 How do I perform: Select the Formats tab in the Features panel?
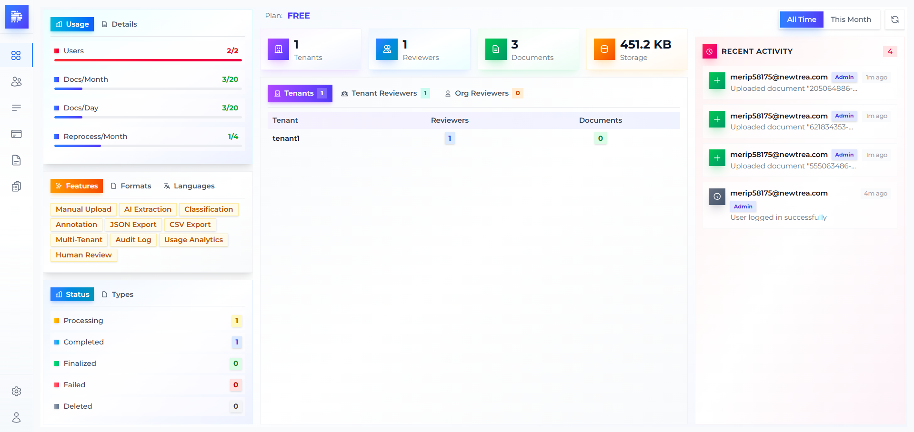tap(131, 186)
